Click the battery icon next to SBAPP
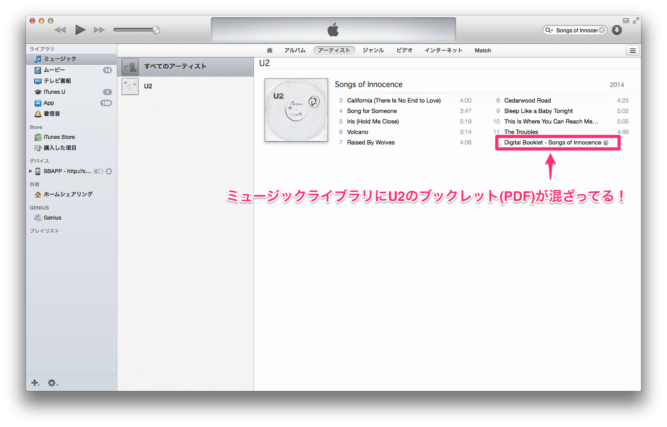667x427 pixels. click(98, 171)
